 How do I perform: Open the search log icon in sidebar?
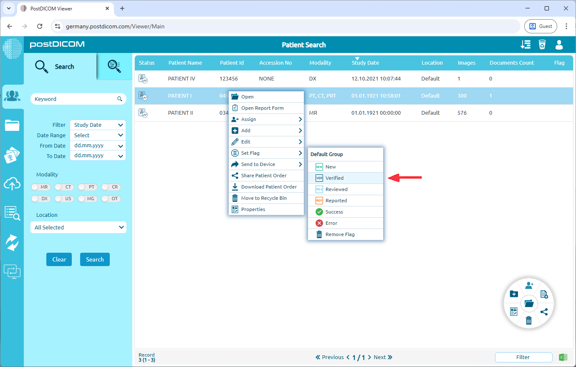[x=13, y=213]
